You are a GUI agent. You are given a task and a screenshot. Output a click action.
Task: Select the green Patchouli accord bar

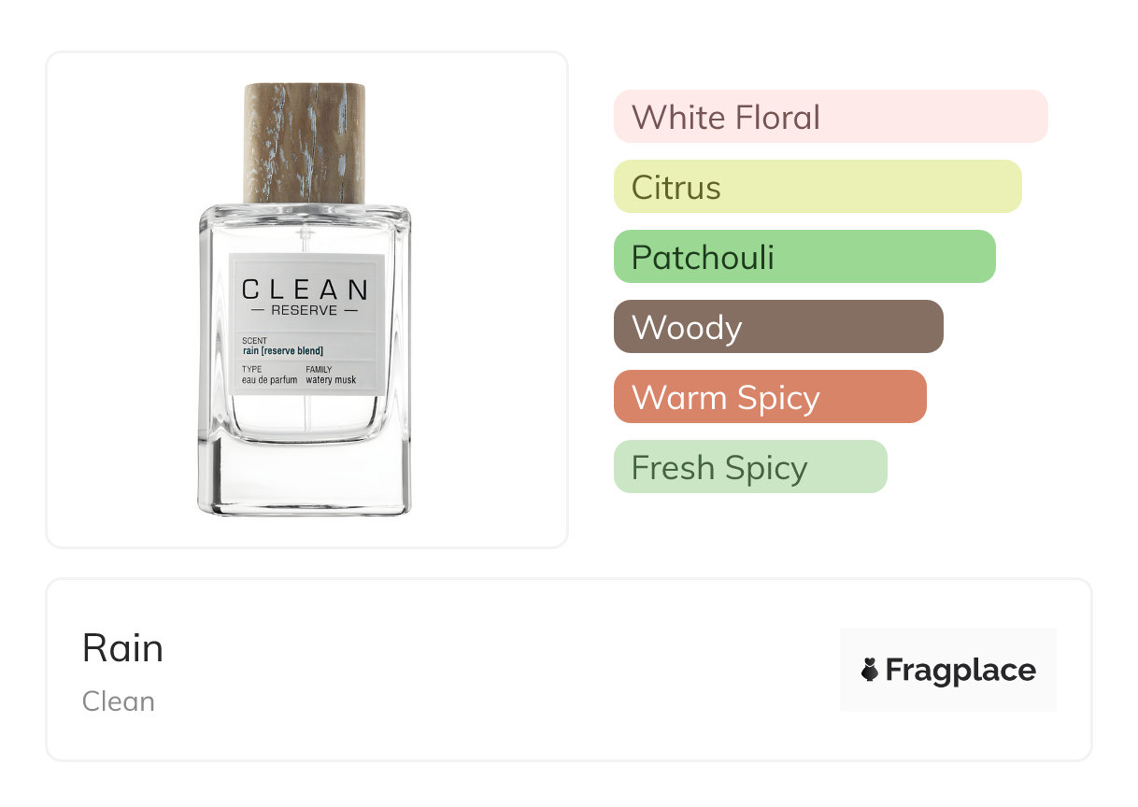pos(804,257)
